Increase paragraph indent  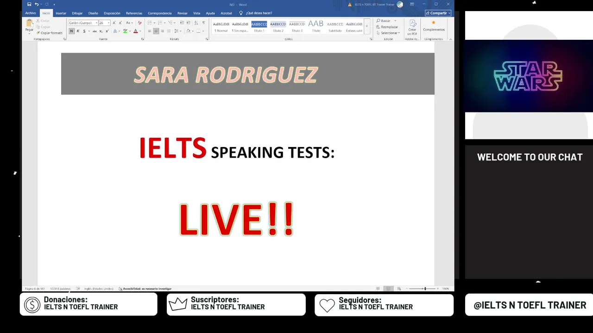[x=188, y=23]
